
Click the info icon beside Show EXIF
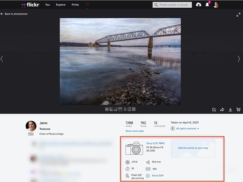click(148, 176)
